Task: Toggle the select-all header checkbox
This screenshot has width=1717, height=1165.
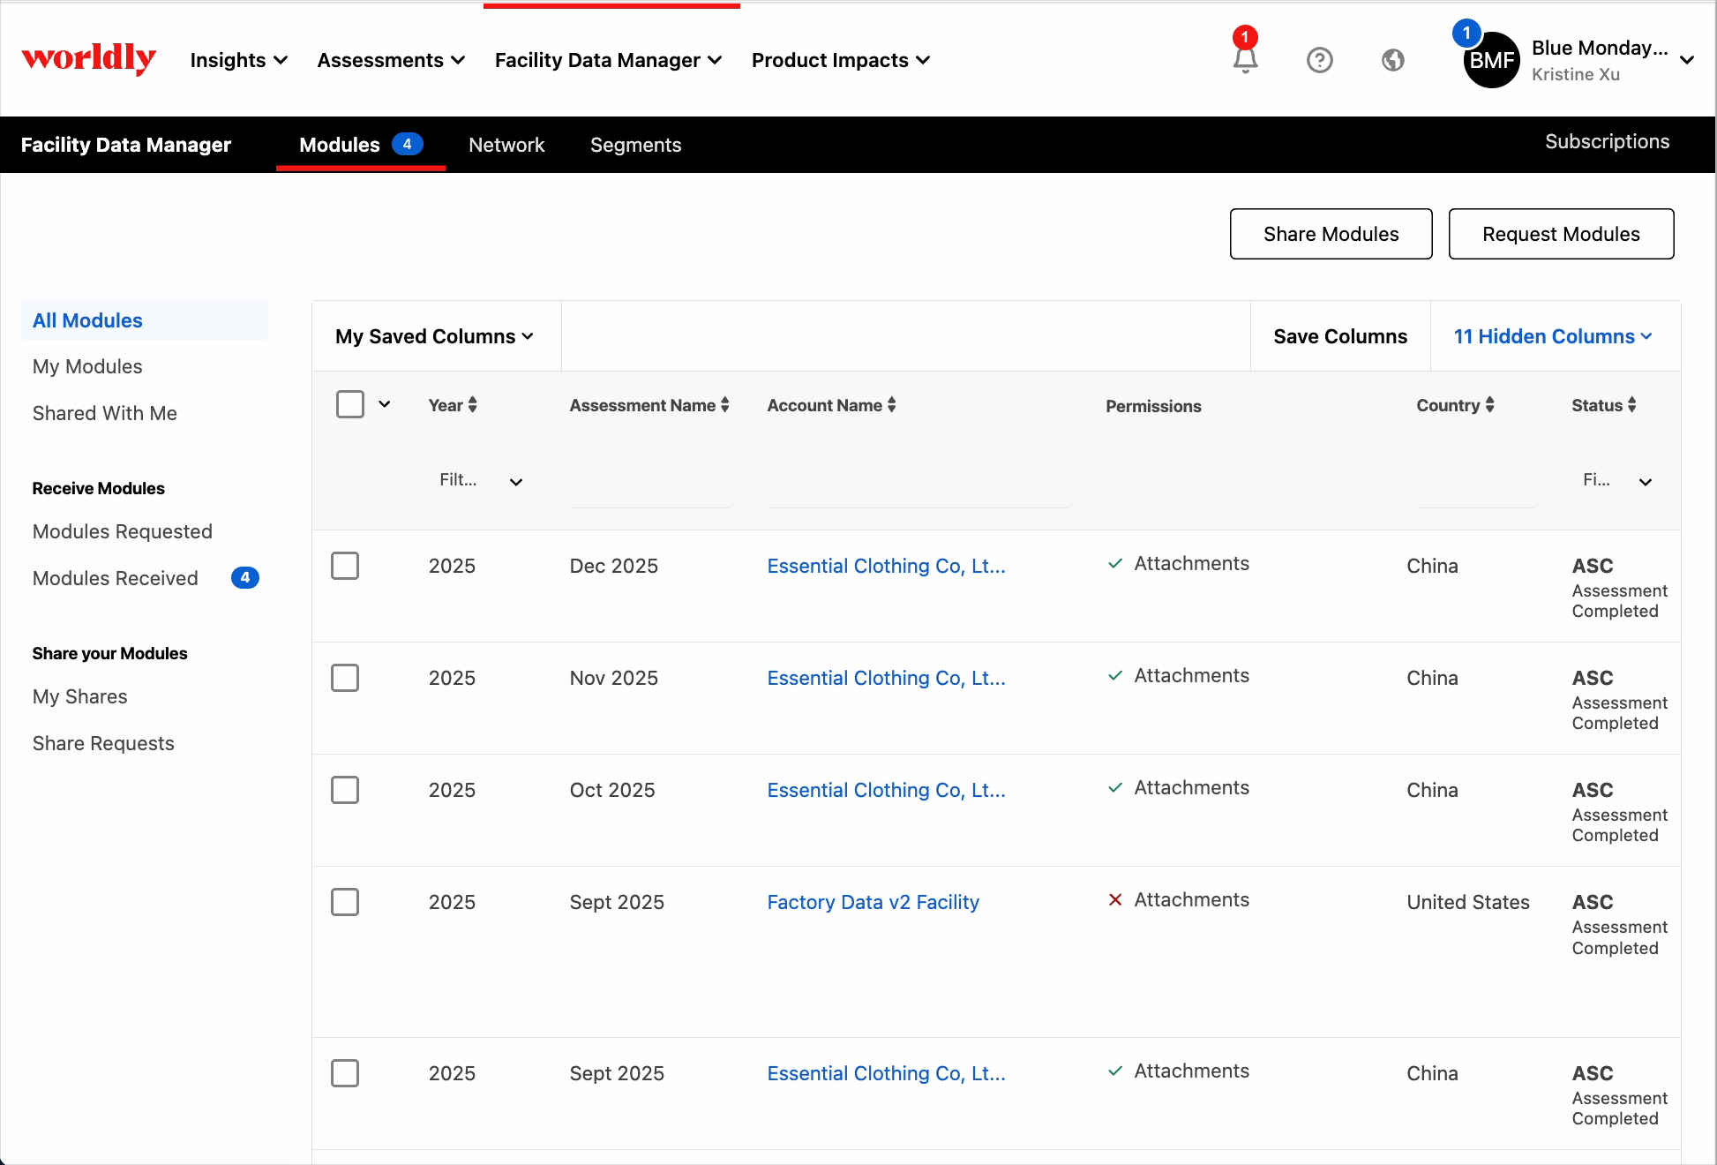Action: click(350, 404)
